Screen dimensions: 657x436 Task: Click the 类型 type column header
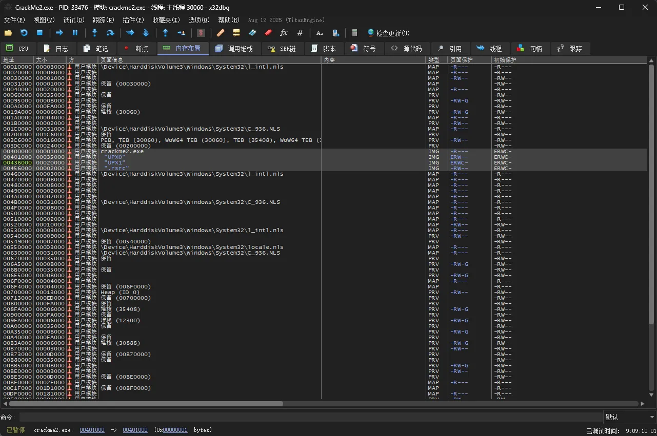coord(437,60)
